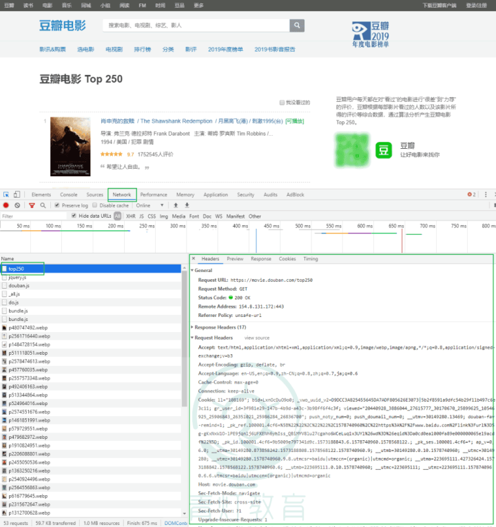Filter requests by WS
The height and width of the screenshot is (527, 496).
click(x=219, y=216)
